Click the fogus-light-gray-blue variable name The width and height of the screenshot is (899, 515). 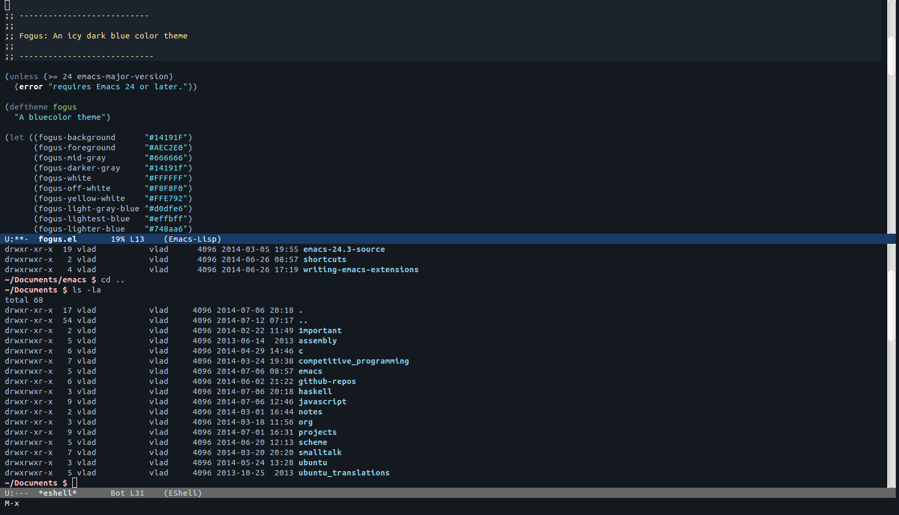pyautogui.click(x=89, y=209)
